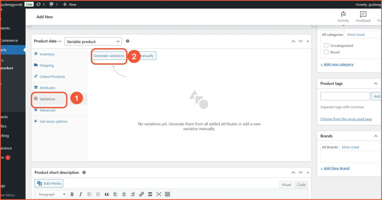The image size is (382, 200).
Task: Enter fullscreen distraction-free writing mode
Action: [x=158, y=194]
